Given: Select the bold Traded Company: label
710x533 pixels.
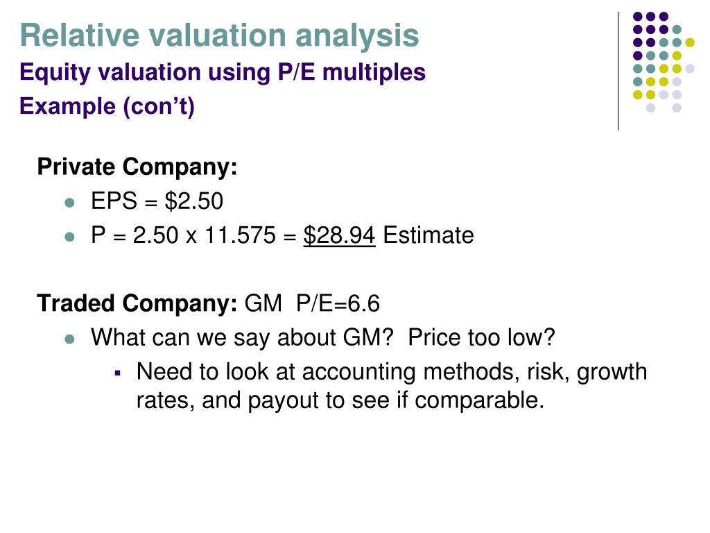Looking at the screenshot, I should coord(137,304).
